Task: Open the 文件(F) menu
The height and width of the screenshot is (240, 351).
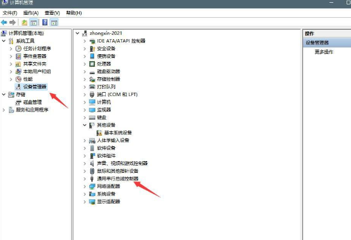Action: pyautogui.click(x=10, y=13)
